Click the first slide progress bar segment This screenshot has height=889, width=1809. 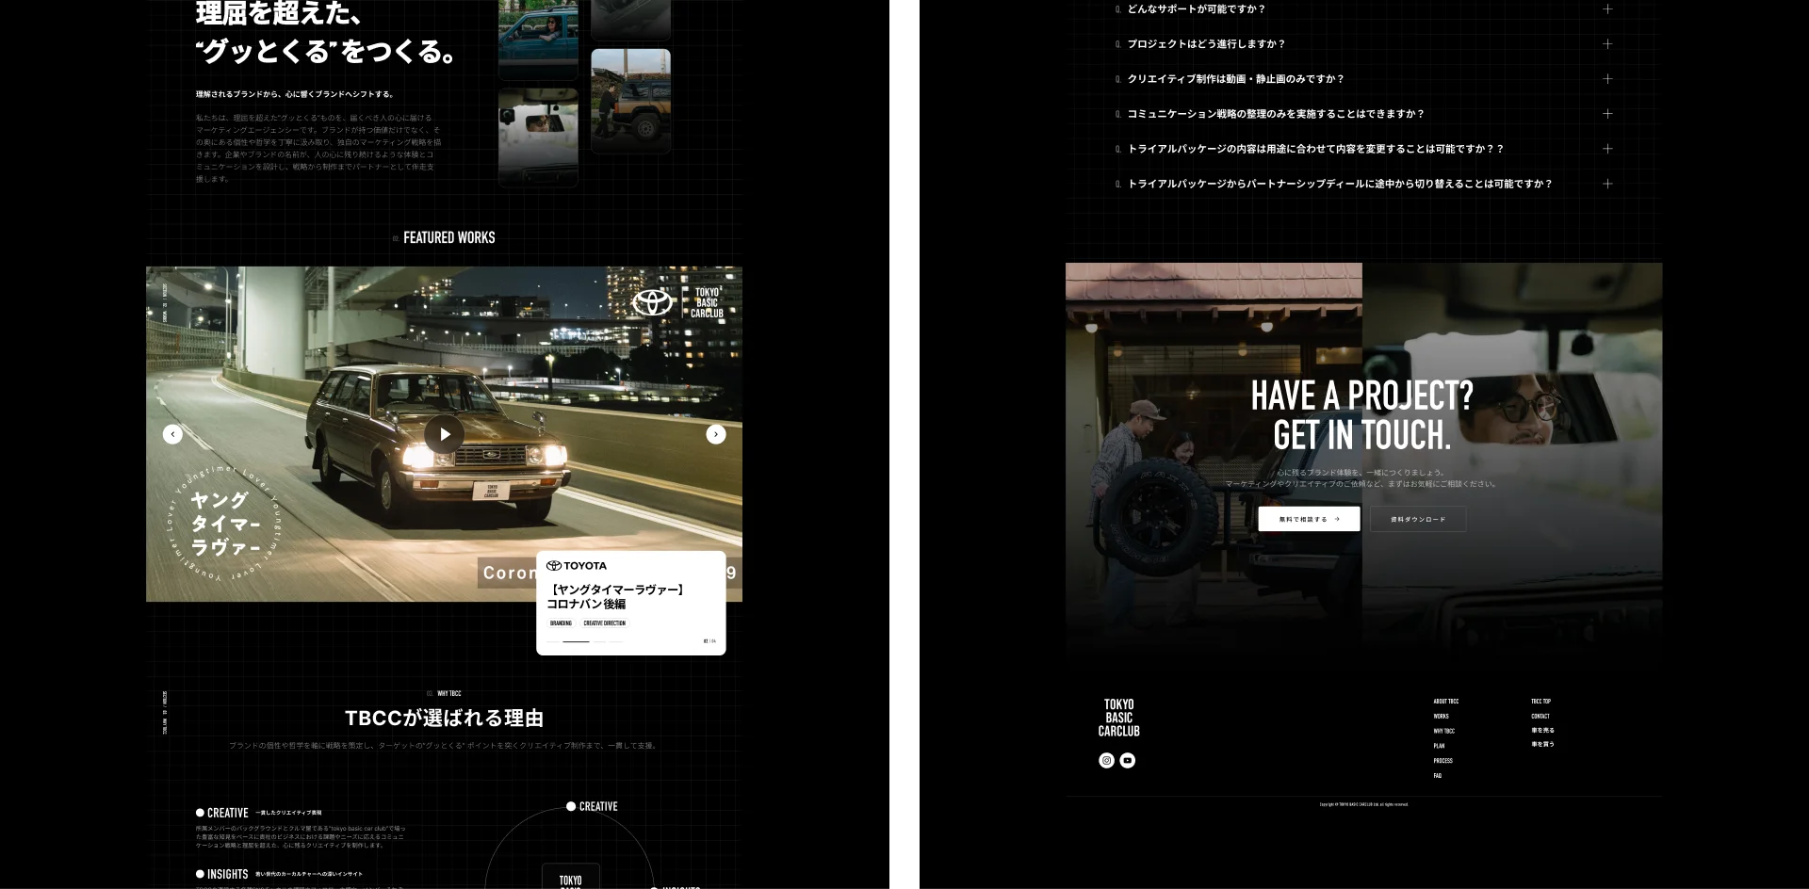pyautogui.click(x=553, y=641)
